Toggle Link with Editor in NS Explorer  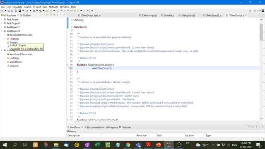point(54,15)
